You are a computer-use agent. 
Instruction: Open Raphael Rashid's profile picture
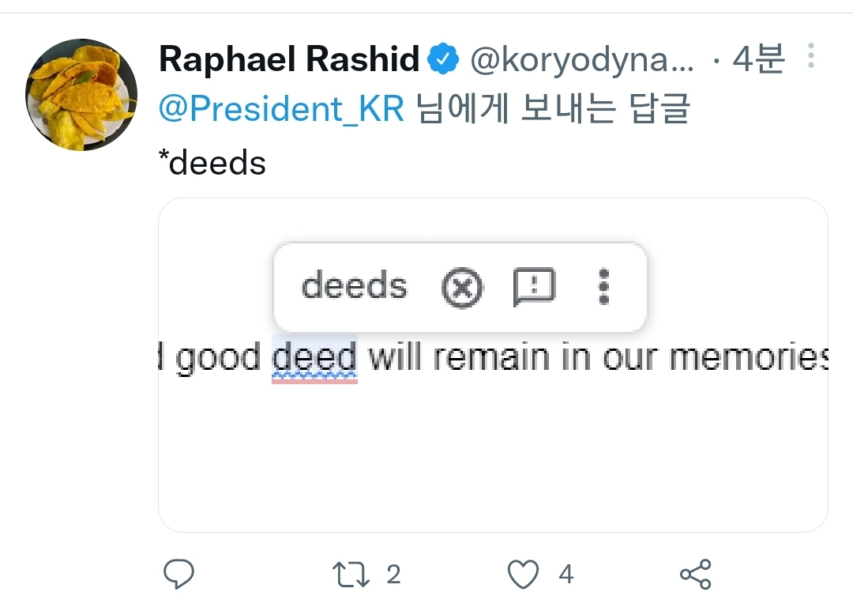(x=81, y=95)
